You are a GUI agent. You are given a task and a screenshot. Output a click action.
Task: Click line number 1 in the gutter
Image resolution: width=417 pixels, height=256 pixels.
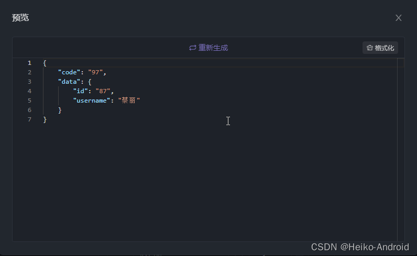(29, 63)
